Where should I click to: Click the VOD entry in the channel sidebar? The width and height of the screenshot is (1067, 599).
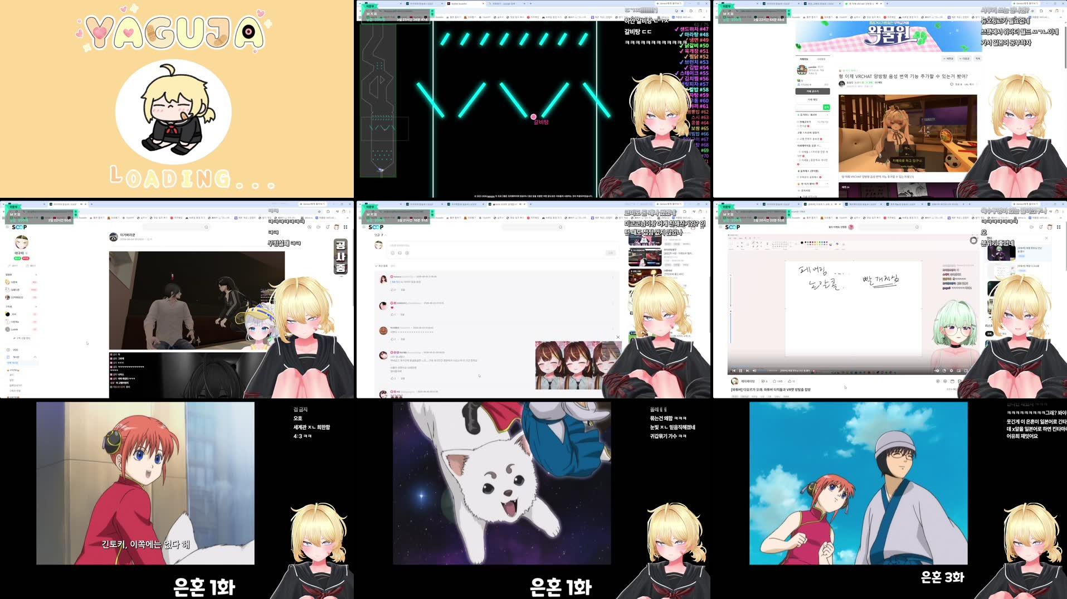click(x=15, y=350)
